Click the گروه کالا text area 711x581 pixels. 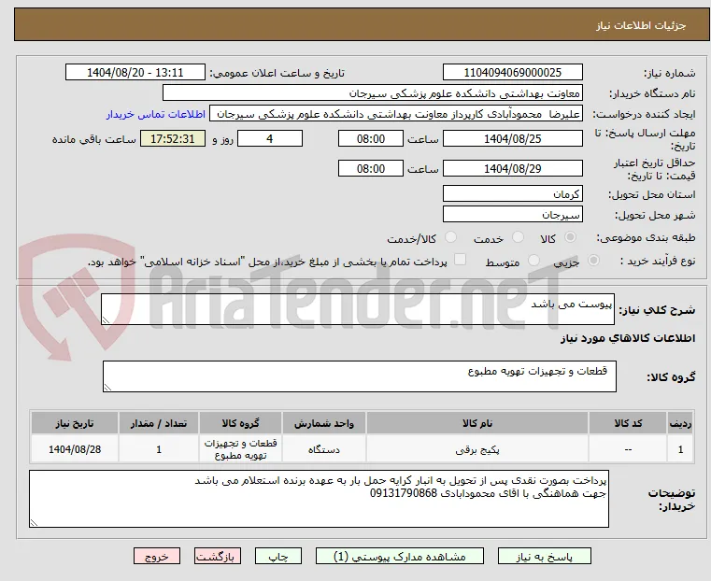360,376
